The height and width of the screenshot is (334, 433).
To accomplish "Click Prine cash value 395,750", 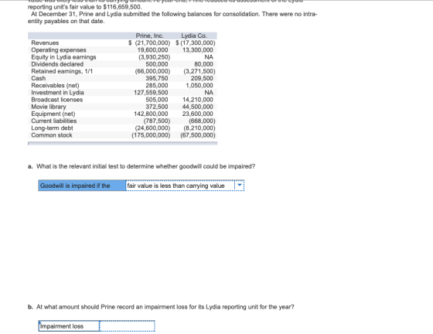I will (156, 78).
